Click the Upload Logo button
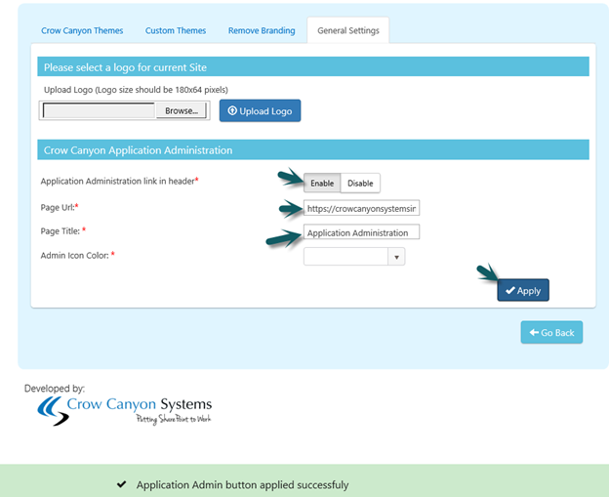Image resolution: width=609 pixels, height=497 pixels. point(260,110)
